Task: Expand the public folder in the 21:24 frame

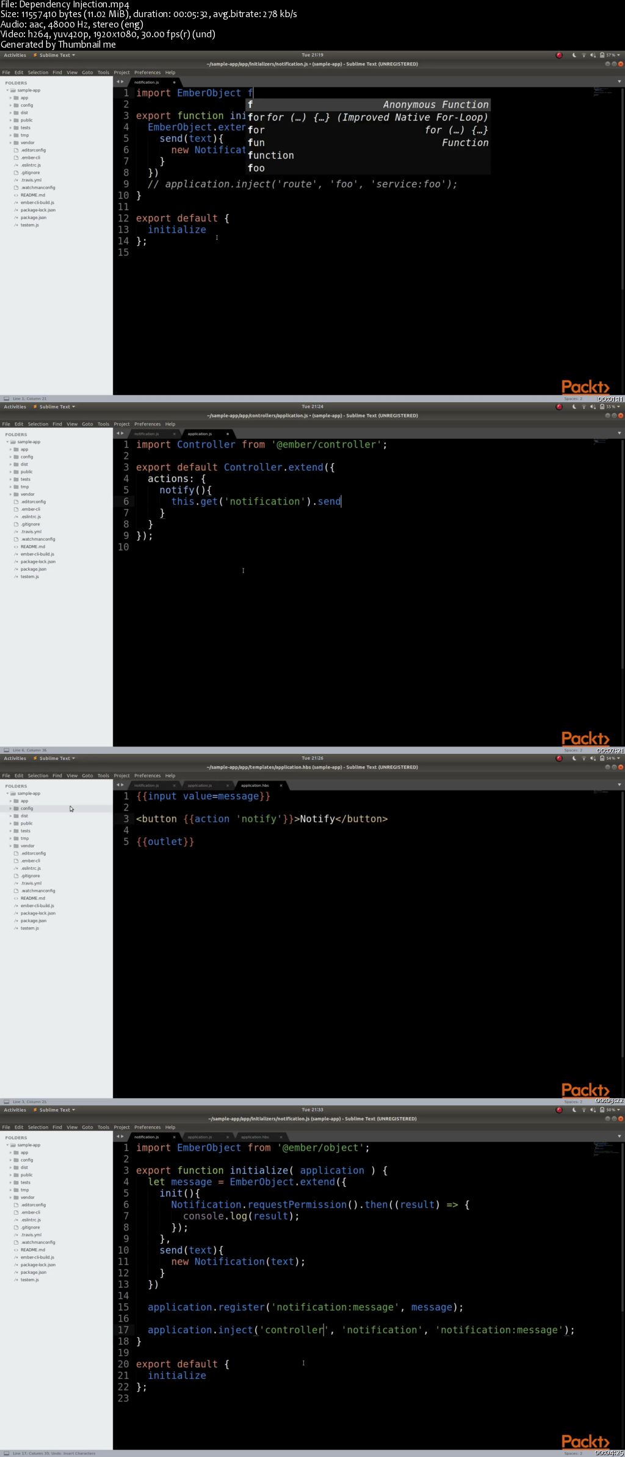Action: 10,472
